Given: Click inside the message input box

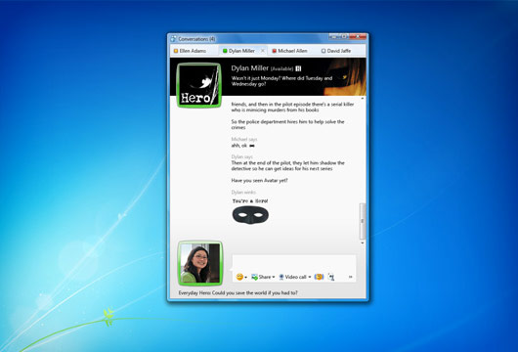Looking at the screenshot, I should 294,263.
